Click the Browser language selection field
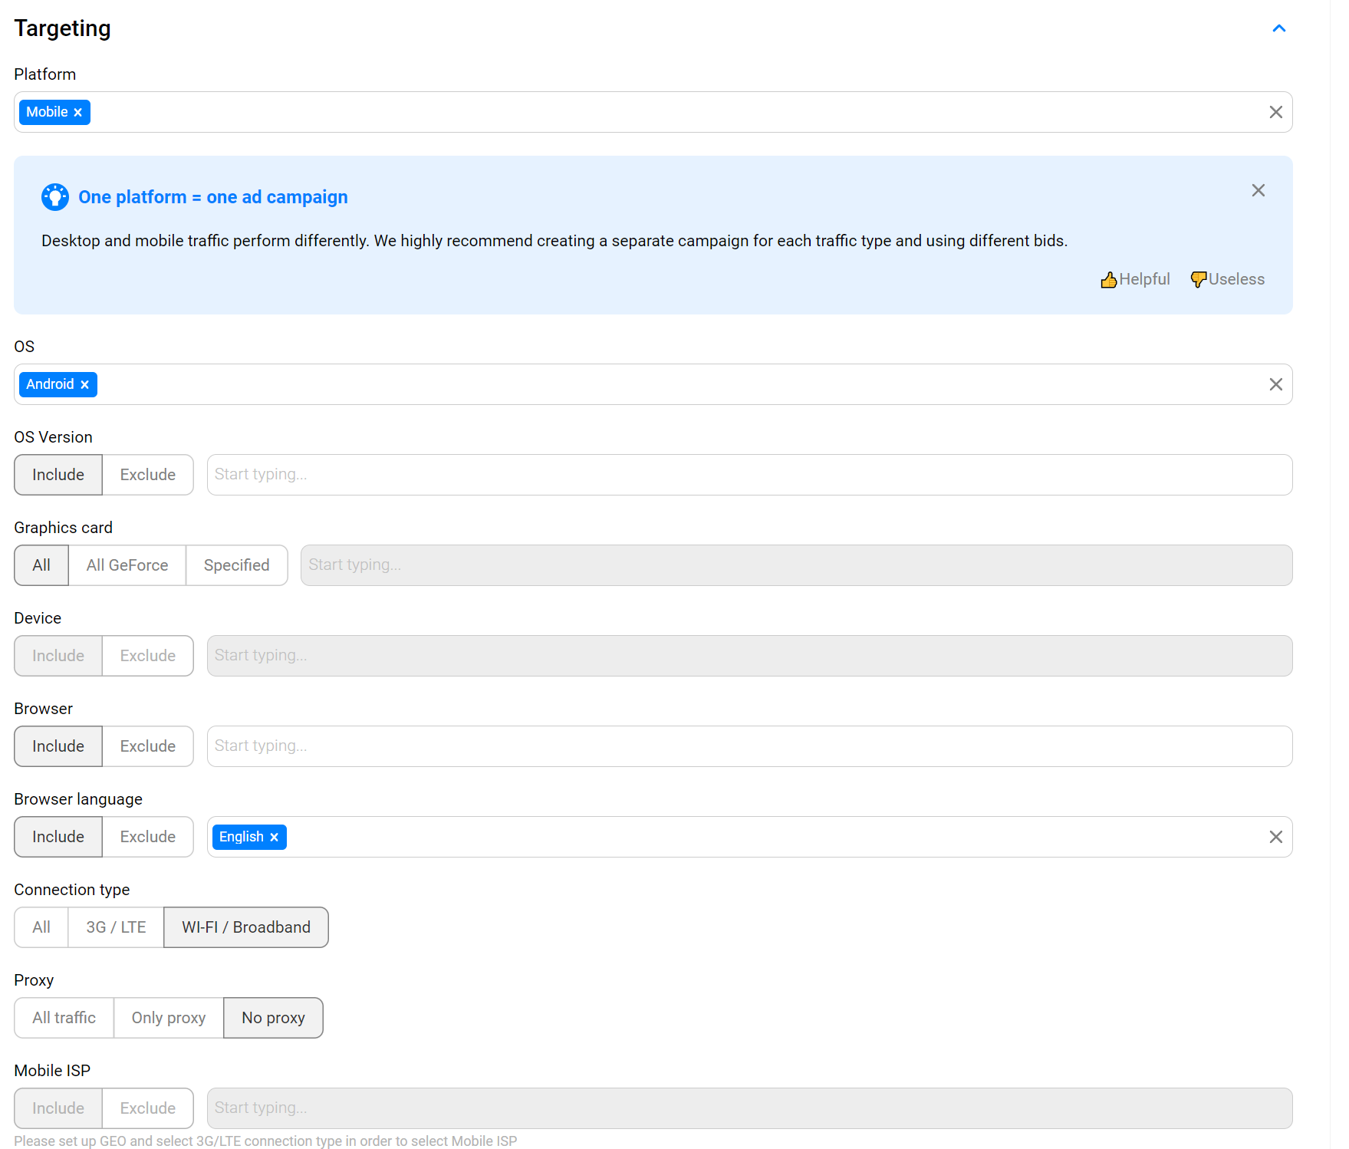 click(x=749, y=837)
